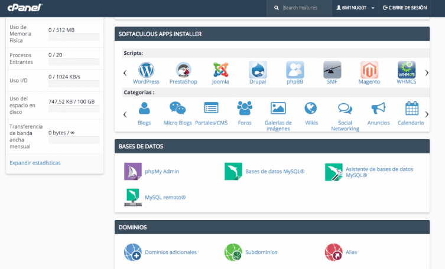Image resolution: width=445 pixels, height=269 pixels.
Task: Select the Magento script icon
Action: pos(369,70)
